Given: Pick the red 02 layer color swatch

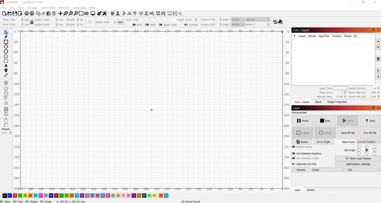Looking at the screenshot, I should [15, 196].
